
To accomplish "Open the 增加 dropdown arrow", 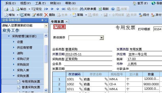I will [x=18, y=15].
